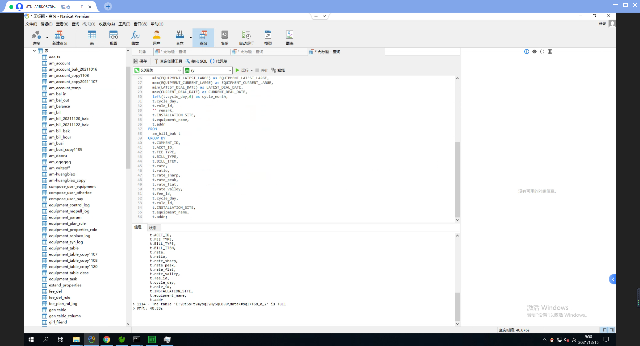
Task: Open Windows Start menu
Action: [31, 339]
